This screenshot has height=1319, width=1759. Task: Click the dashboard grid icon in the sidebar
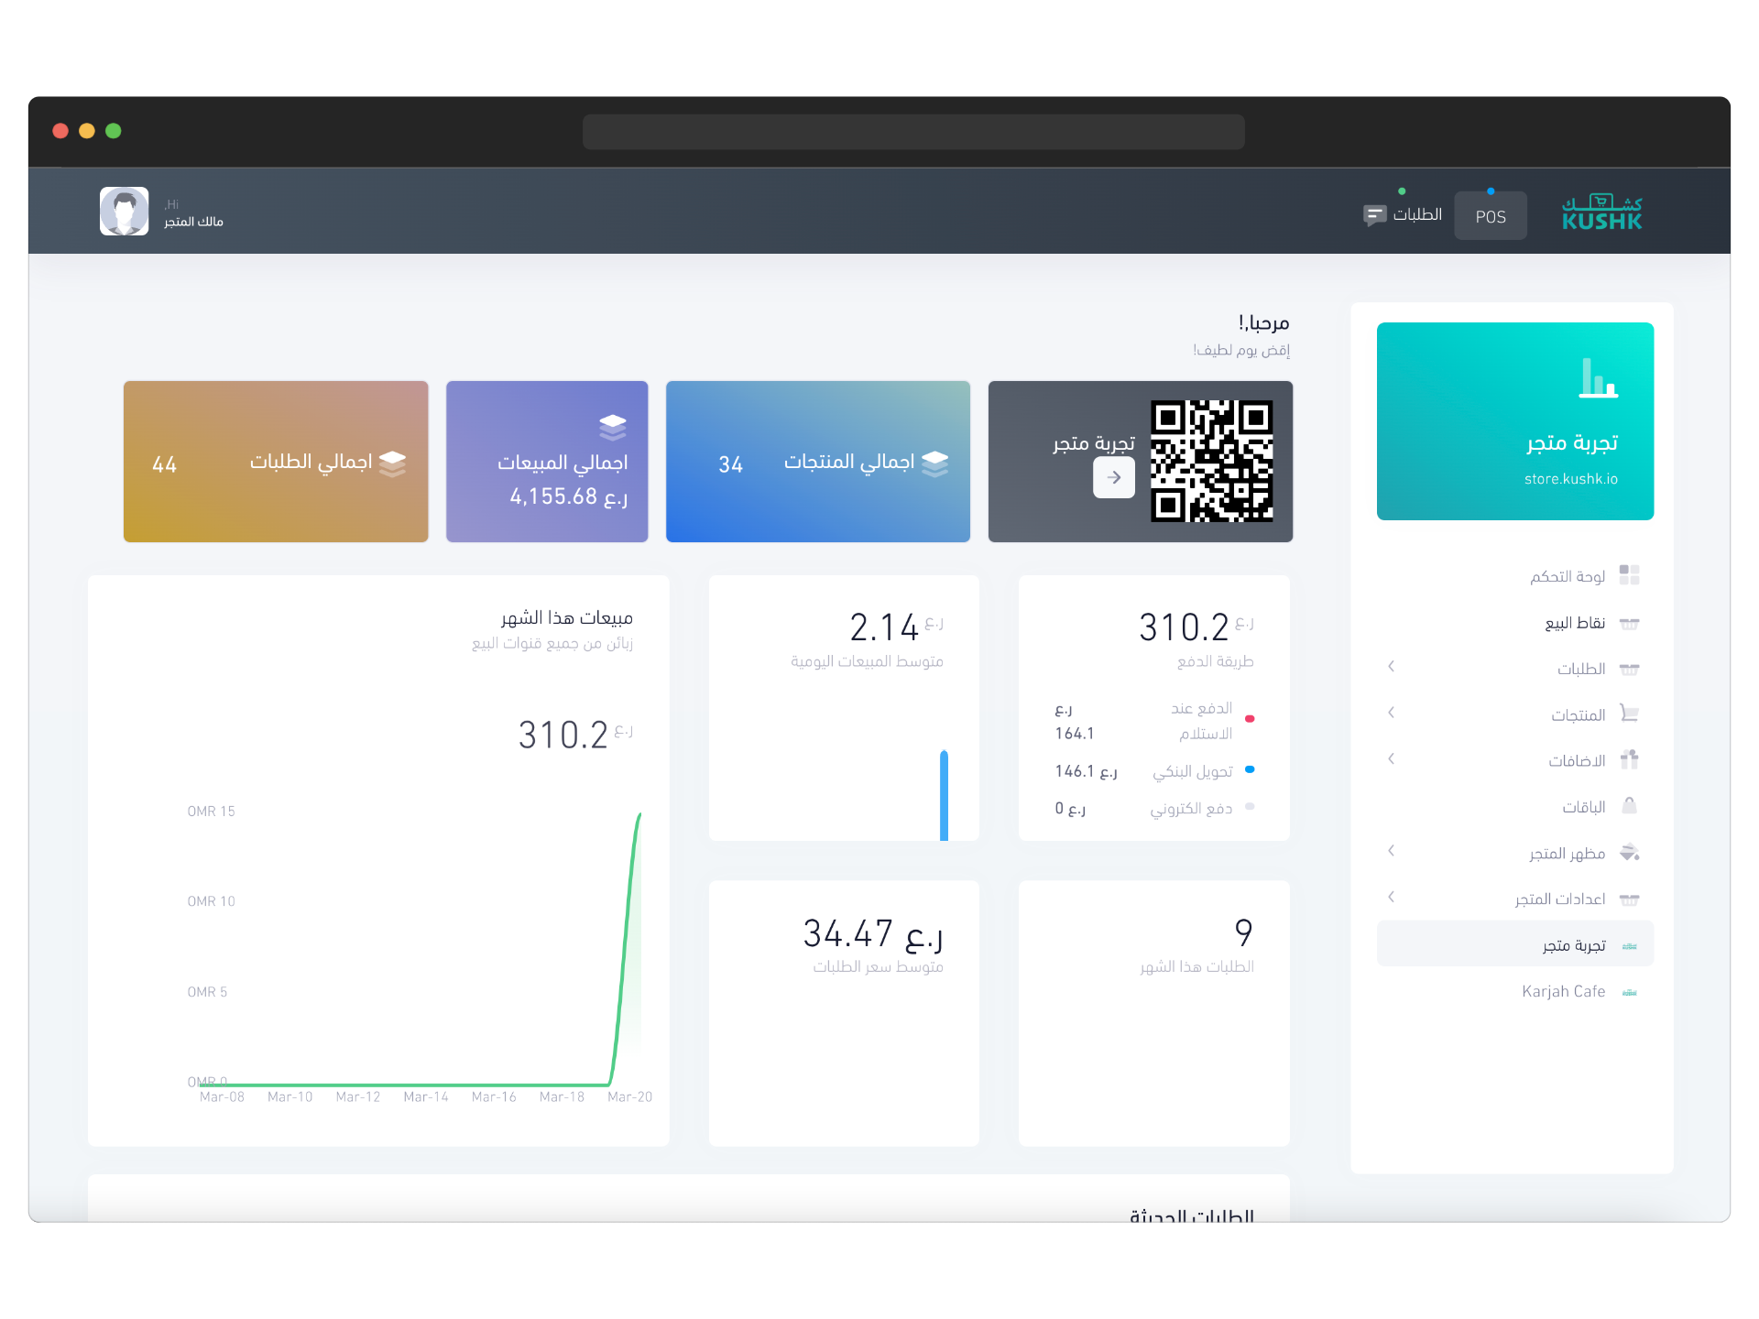(x=1629, y=575)
